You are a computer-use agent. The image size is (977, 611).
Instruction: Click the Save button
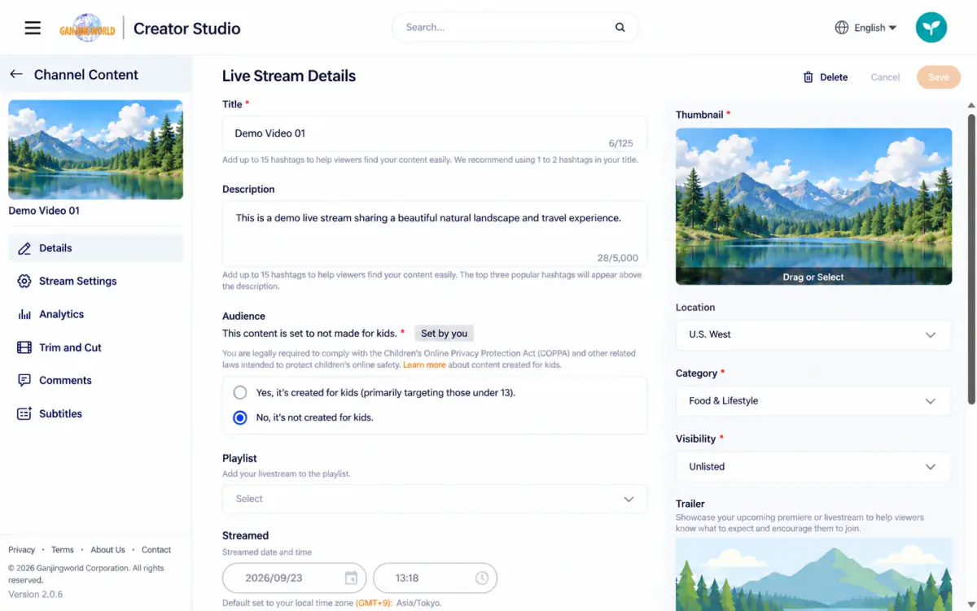coord(939,77)
